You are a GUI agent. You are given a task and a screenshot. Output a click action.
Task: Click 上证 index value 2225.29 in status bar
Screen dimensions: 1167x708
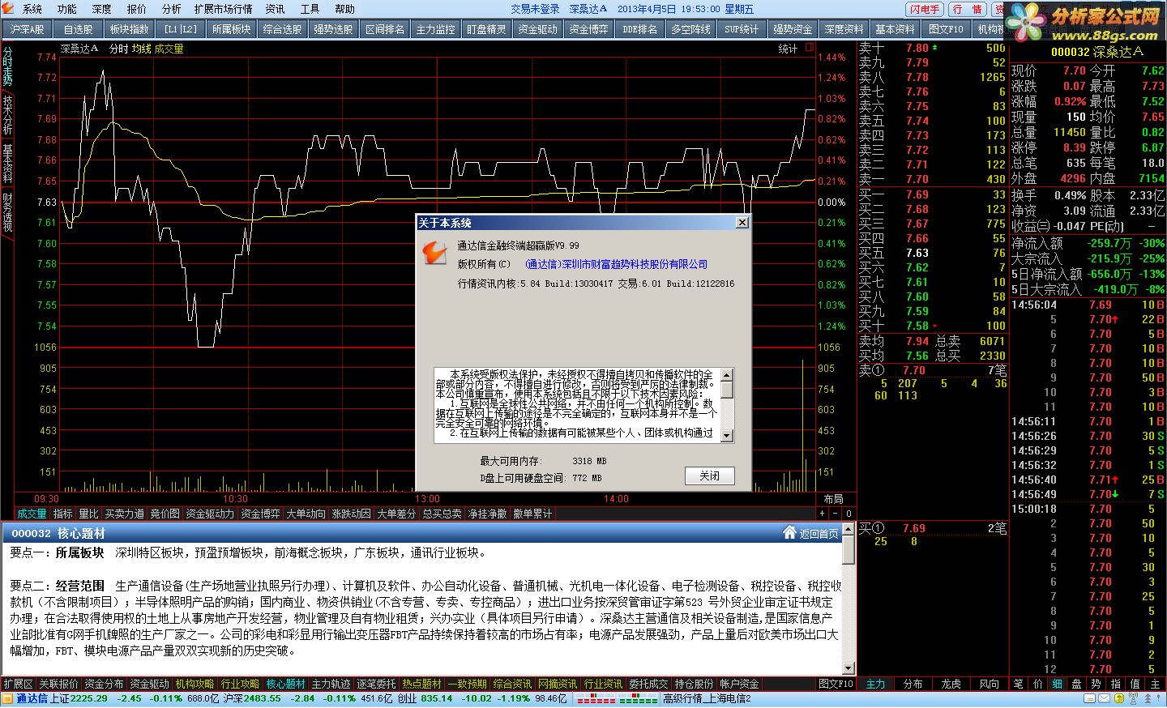coord(89,698)
